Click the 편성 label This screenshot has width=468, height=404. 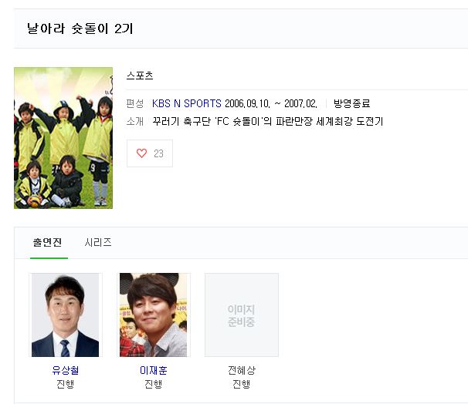click(135, 103)
